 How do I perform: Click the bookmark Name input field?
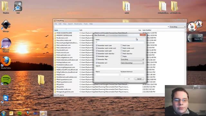[x=120, y=42]
